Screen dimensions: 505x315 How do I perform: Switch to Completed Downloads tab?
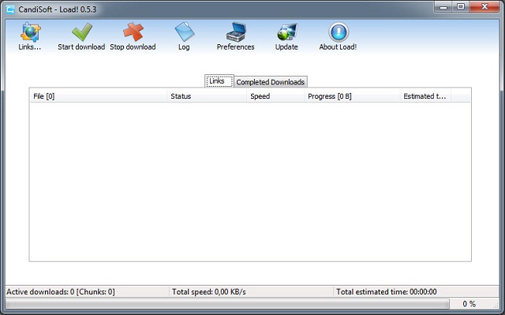[271, 82]
